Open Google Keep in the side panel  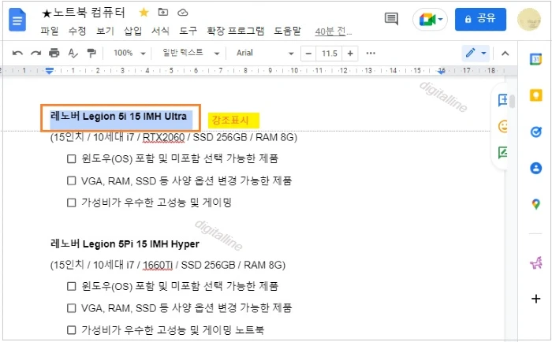click(535, 95)
